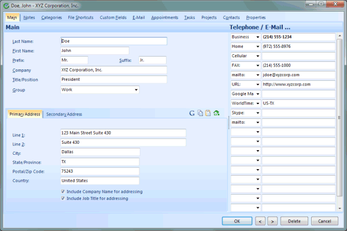Select the Primary Address tab

(25, 114)
